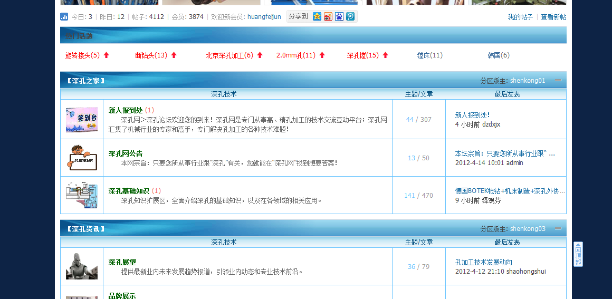The width and height of the screenshot is (612, 299).
Task: Open hot topic 镗床(11)
Action: click(x=430, y=55)
